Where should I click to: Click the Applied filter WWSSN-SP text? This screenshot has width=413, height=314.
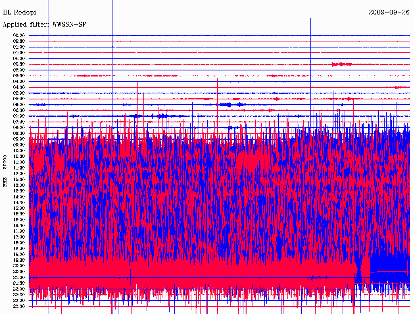coord(44,25)
